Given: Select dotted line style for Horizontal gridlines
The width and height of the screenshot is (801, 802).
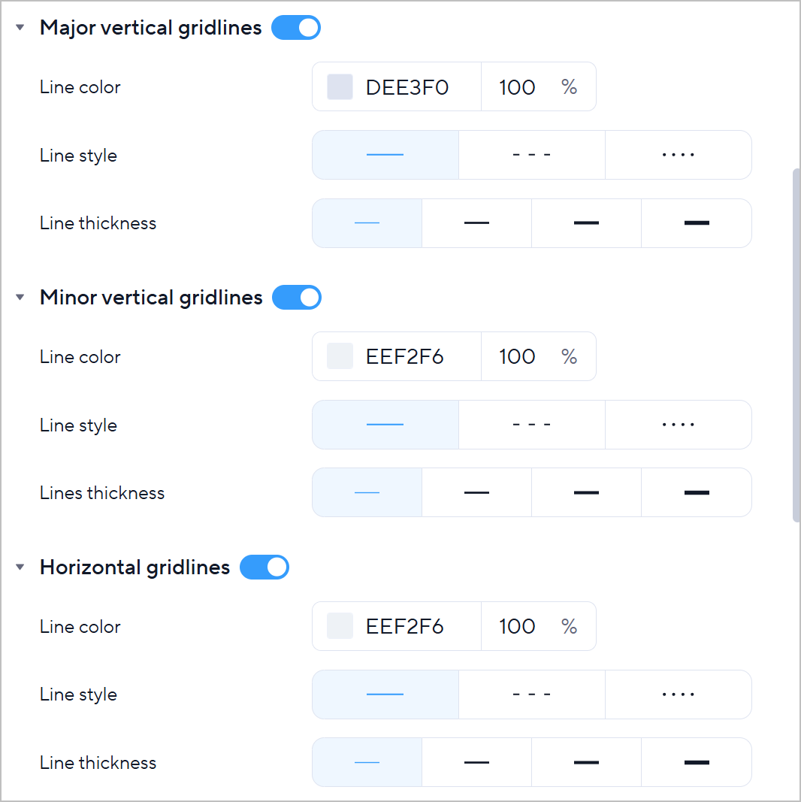Looking at the screenshot, I should (x=678, y=695).
